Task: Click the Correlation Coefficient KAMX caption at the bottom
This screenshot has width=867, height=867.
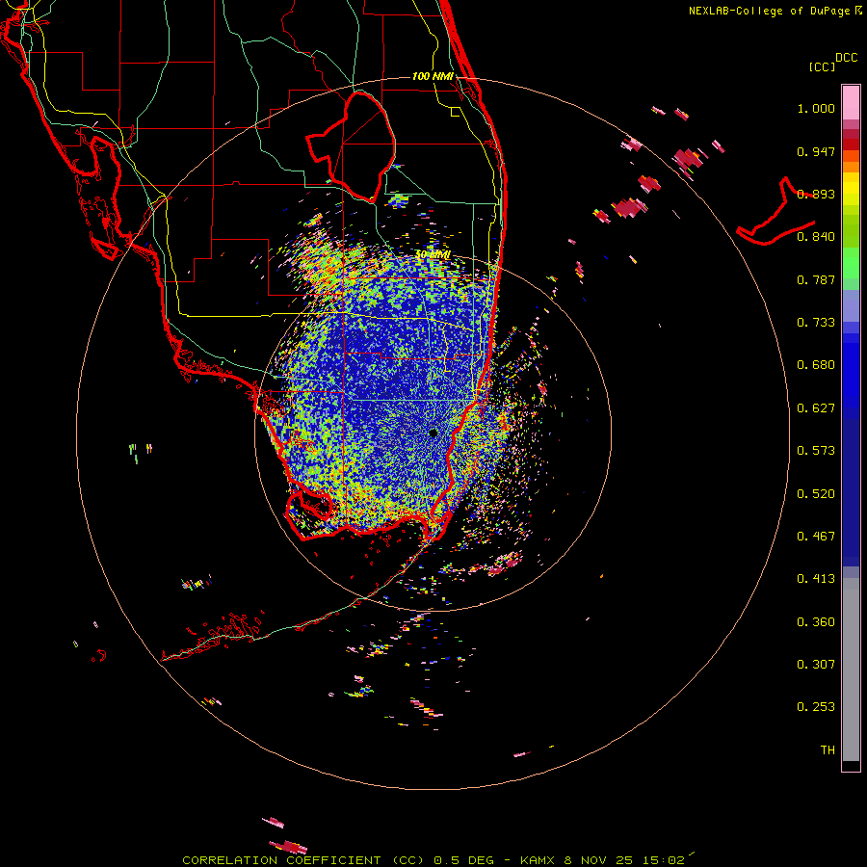Action: (433, 860)
